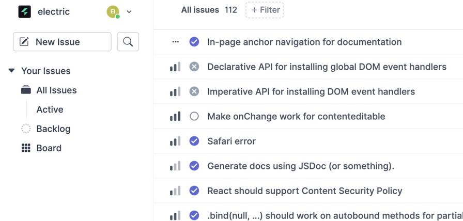Click priority bars icon for Safari error
Image resolution: width=463 pixels, height=221 pixels.
tap(175, 141)
